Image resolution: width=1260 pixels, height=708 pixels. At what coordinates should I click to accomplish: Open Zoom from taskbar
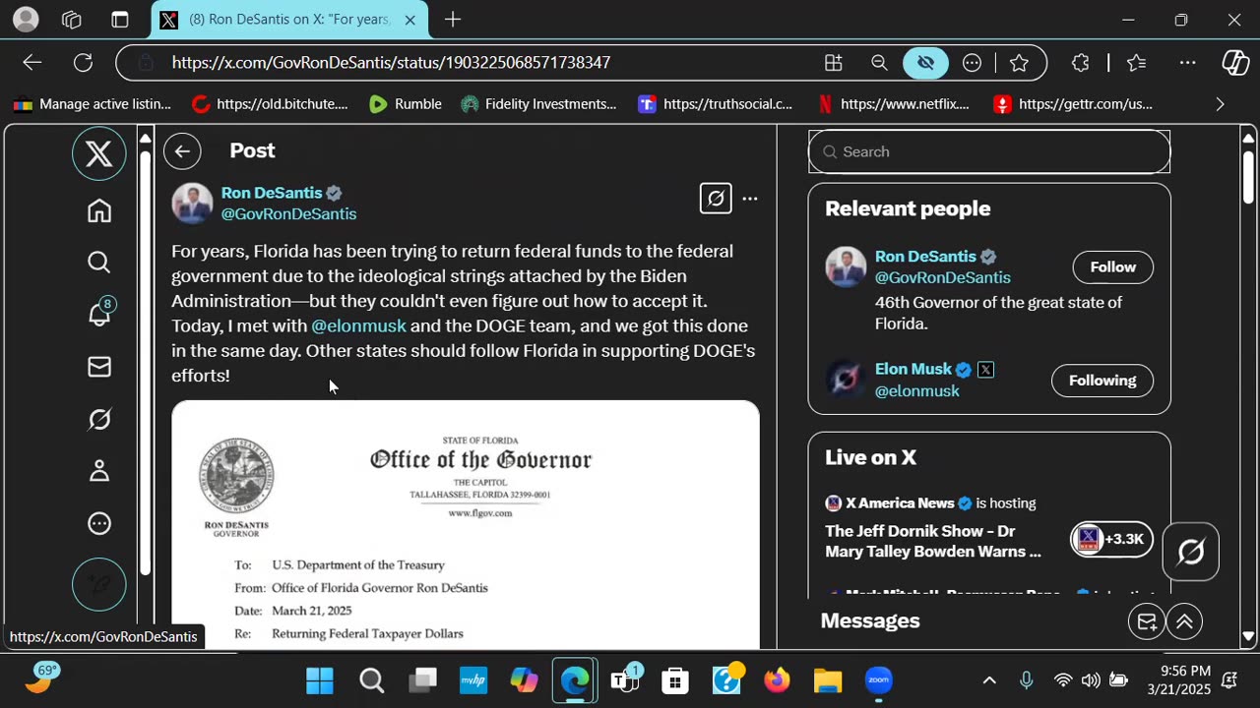879,680
